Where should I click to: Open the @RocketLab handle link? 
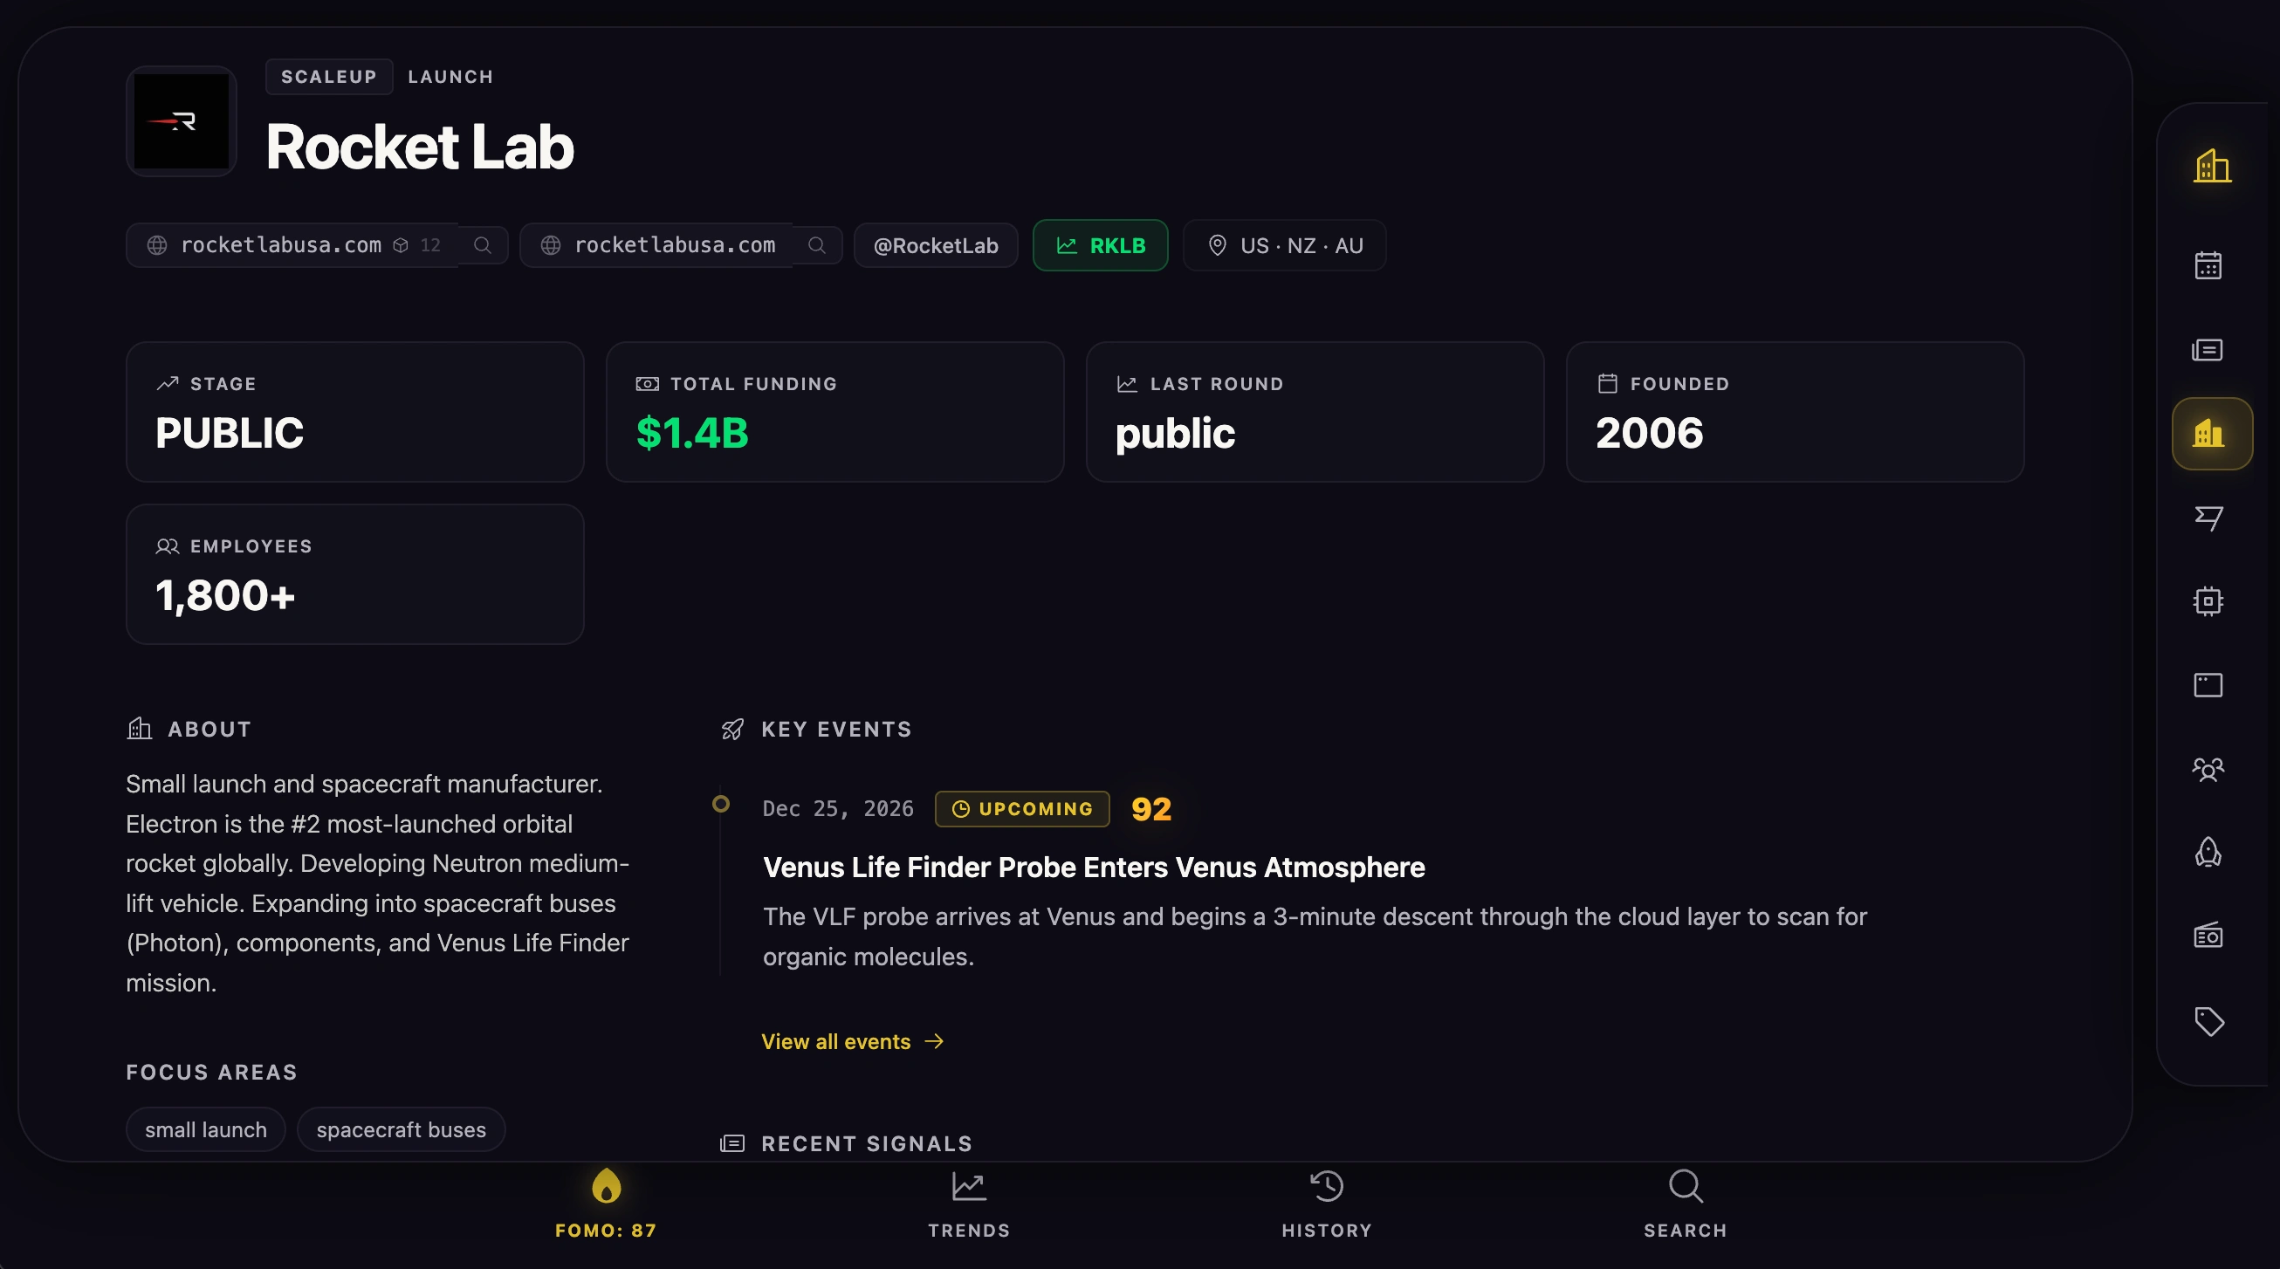tap(935, 245)
